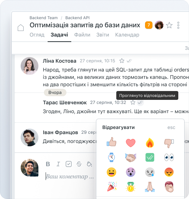React with the thumbs up emoji
The height and width of the screenshot is (199, 189).
(111, 142)
